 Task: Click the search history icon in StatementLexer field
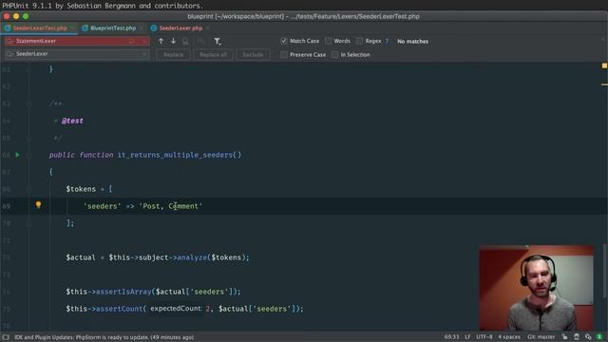coord(10,41)
